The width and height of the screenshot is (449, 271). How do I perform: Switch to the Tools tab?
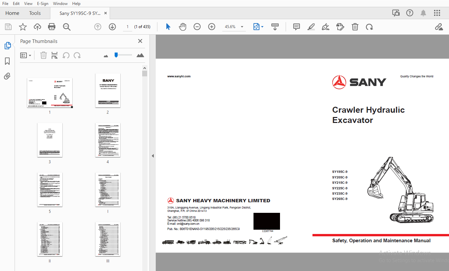pyautogui.click(x=35, y=13)
